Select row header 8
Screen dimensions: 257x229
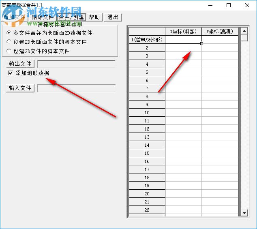(x=147, y=96)
